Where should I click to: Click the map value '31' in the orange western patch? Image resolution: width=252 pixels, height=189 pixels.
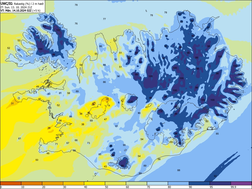pyautogui.click(x=12, y=104)
